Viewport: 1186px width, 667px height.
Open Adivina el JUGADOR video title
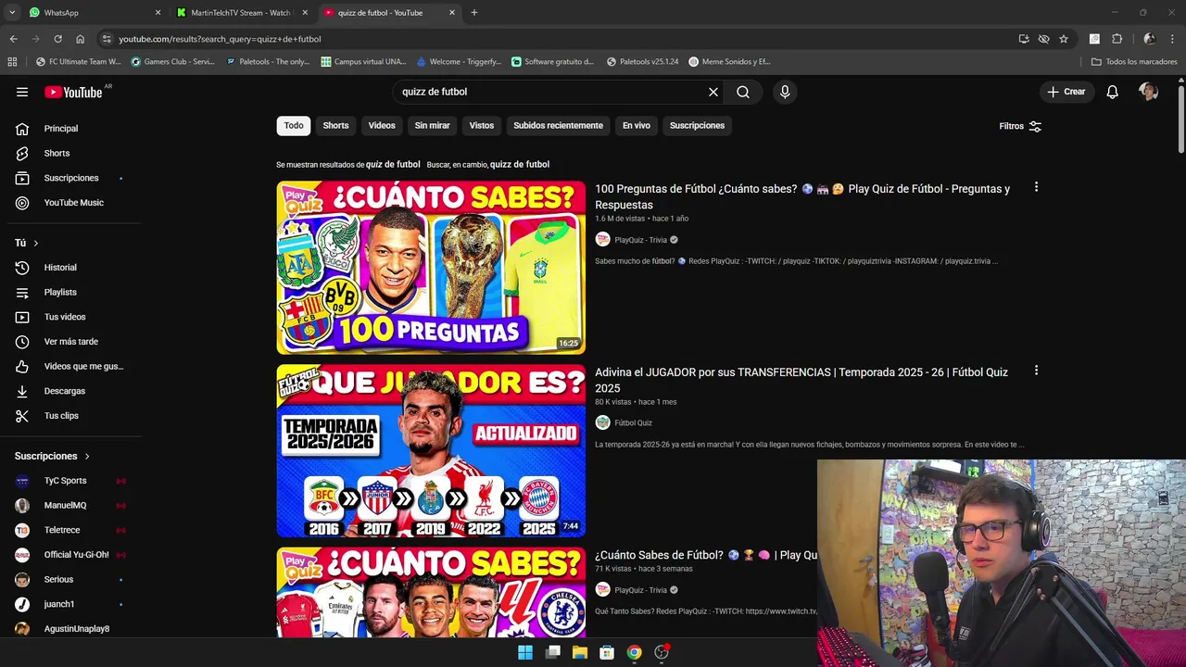[x=801, y=380]
